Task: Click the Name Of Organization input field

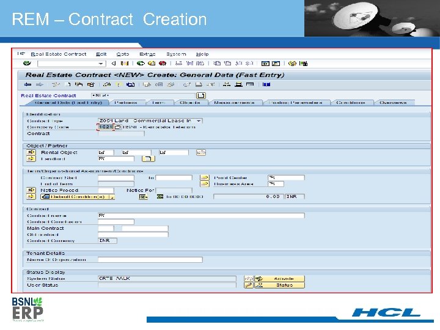Action: tap(150, 260)
